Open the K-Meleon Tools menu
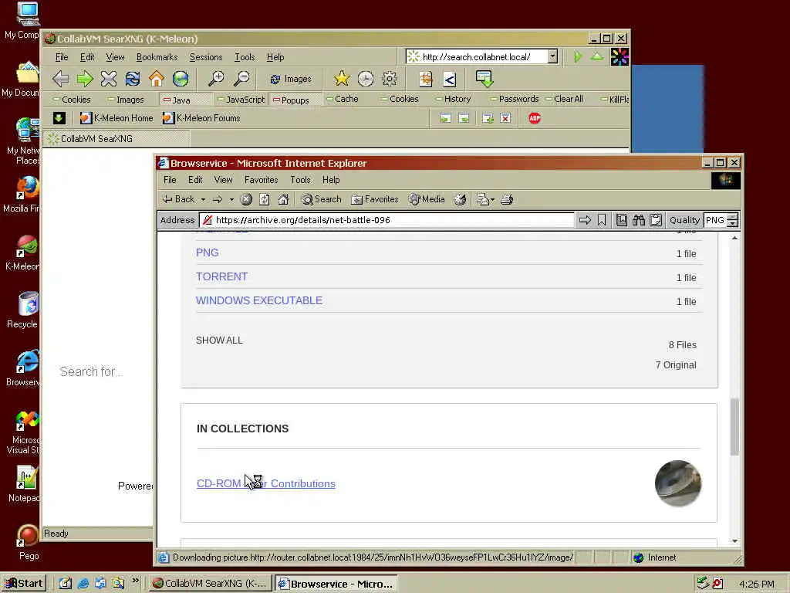The width and height of the screenshot is (790, 593). click(245, 57)
